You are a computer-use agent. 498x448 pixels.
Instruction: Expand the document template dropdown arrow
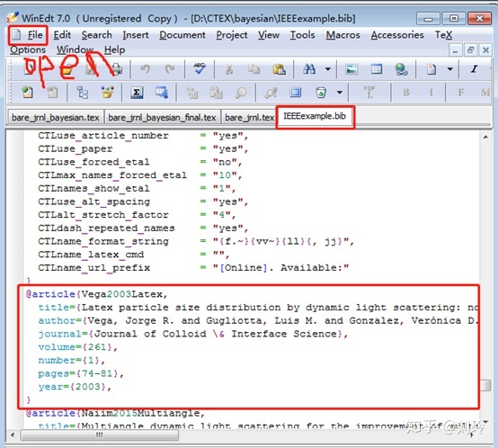tap(450, 68)
